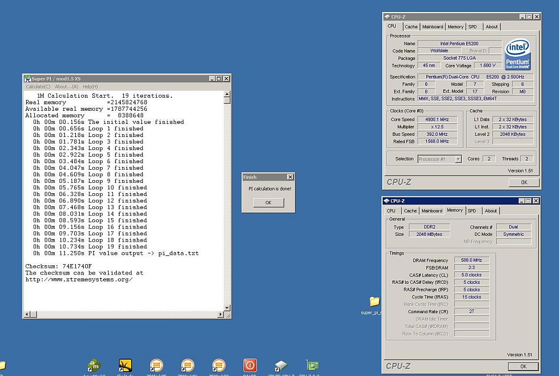Open the AquaMark3 desktop shortcut
Viewport: 559px width, 376px height.
click(x=94, y=366)
